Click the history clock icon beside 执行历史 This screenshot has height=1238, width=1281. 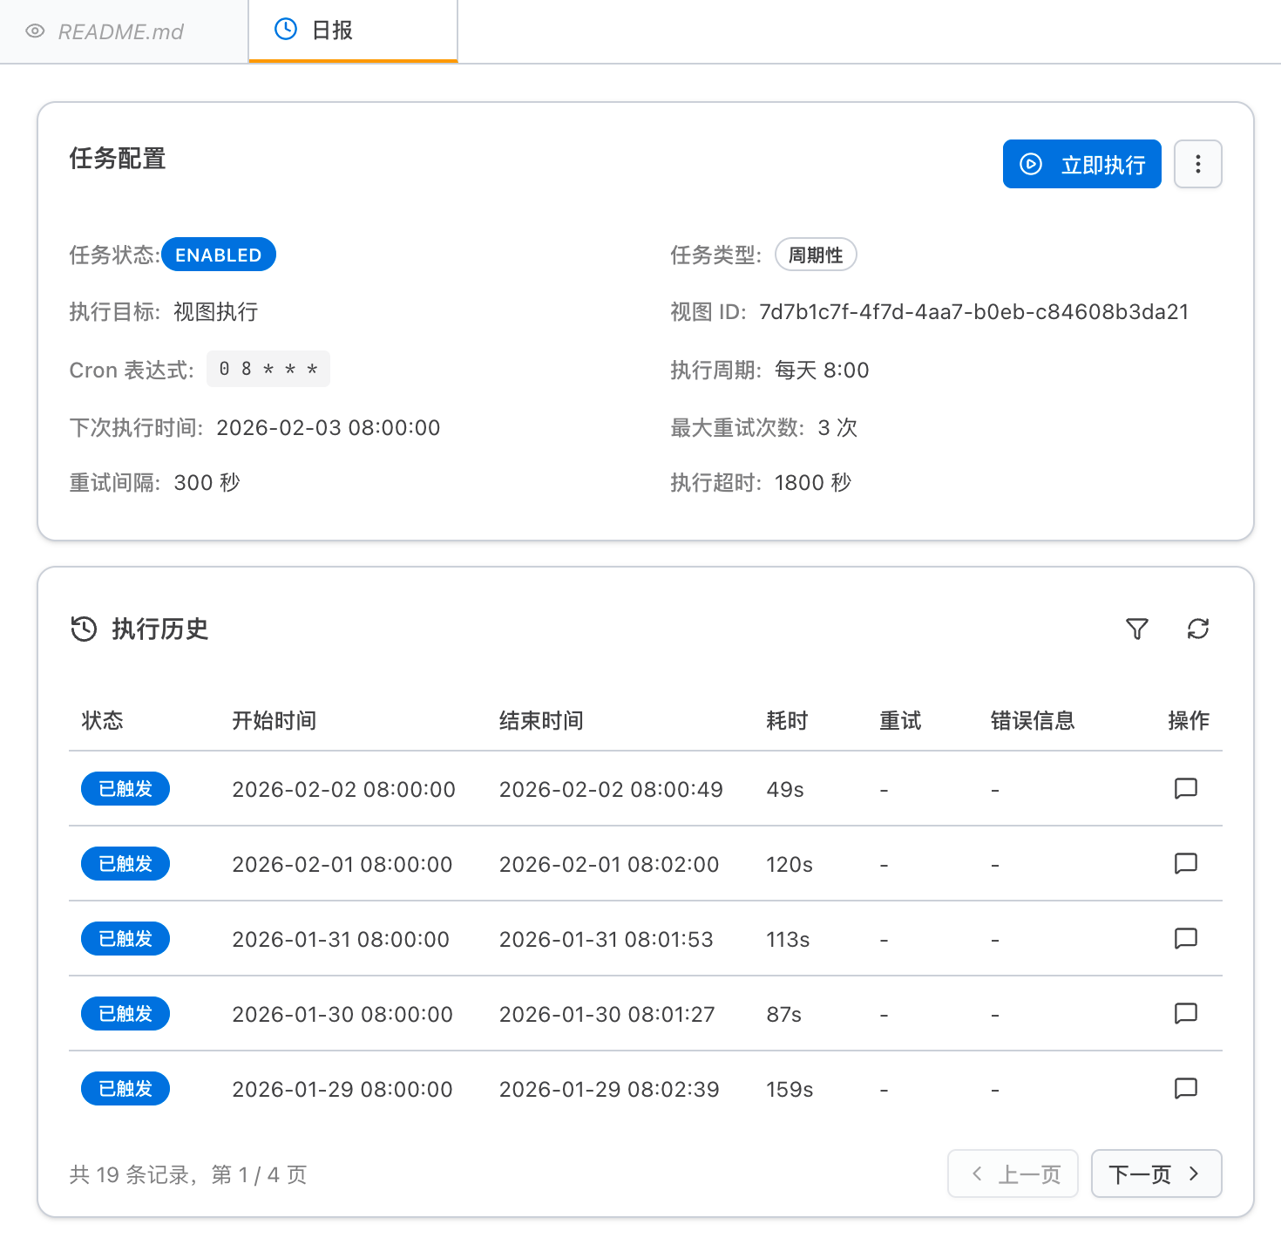83,629
